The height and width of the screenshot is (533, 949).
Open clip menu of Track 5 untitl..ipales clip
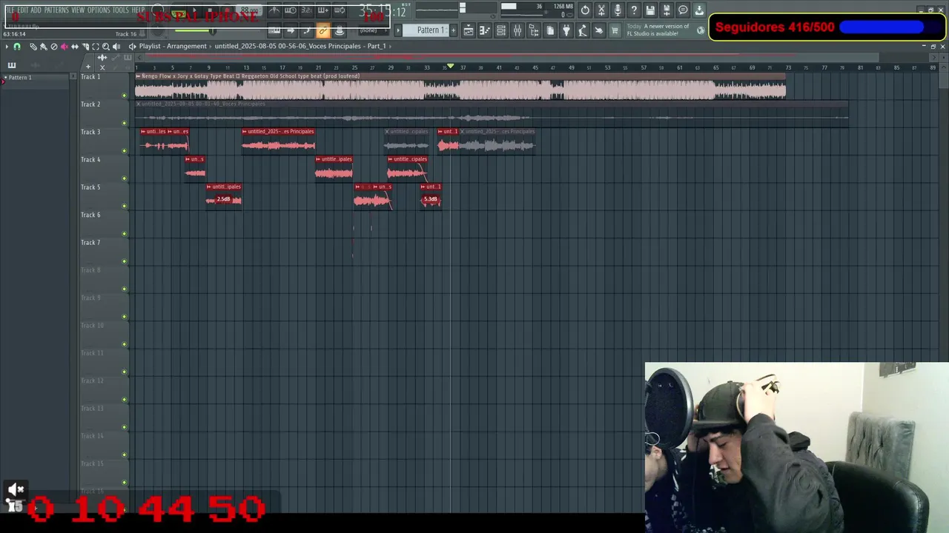point(209,187)
